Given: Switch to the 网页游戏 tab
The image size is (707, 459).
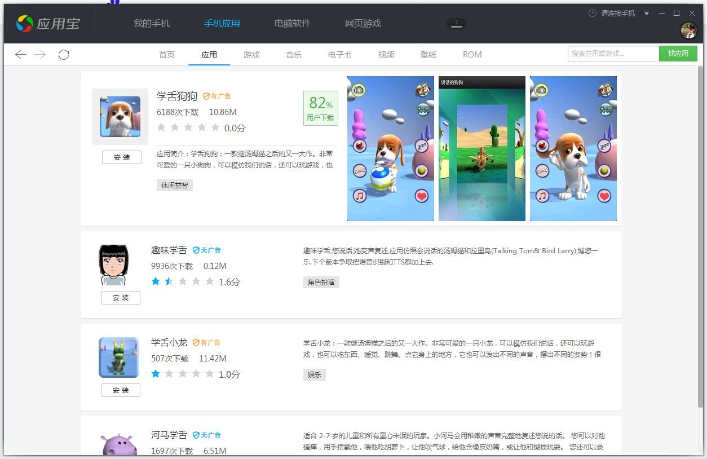Looking at the screenshot, I should point(363,24).
